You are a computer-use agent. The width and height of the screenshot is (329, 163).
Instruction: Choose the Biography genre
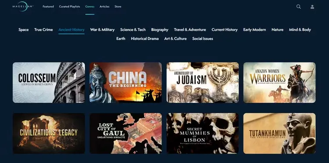[160, 29]
